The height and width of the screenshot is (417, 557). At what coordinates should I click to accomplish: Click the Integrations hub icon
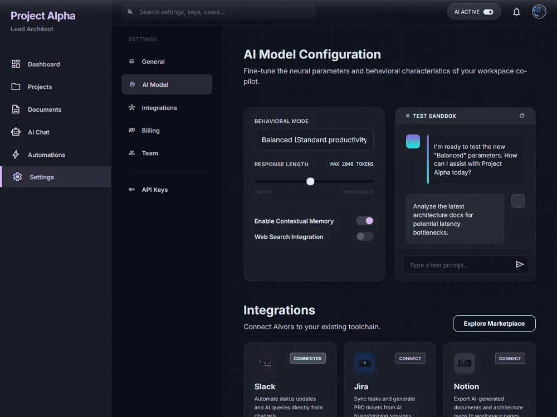132,107
